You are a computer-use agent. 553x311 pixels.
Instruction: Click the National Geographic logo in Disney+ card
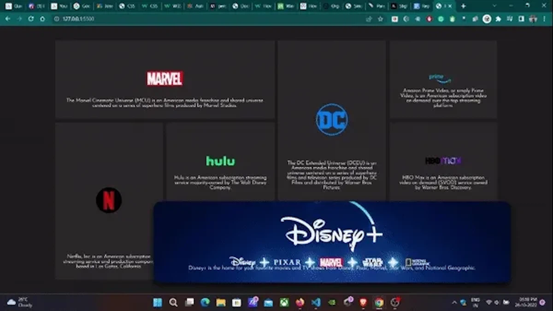coord(418,262)
